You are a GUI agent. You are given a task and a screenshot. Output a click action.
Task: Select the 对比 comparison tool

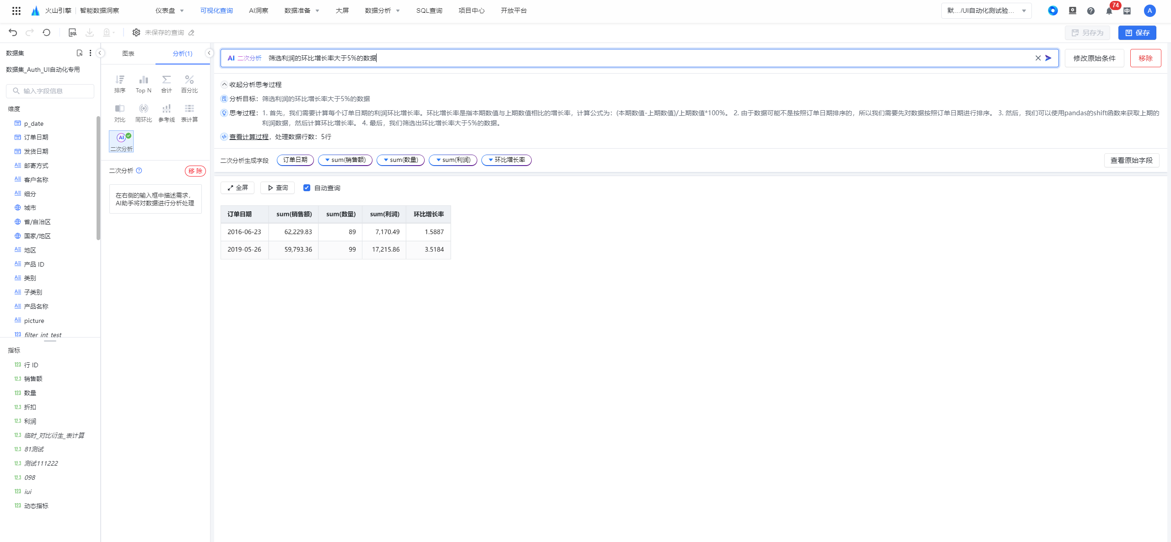coord(120,113)
